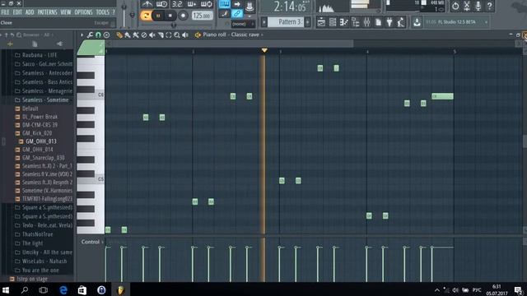Open the Piano roll target channel arrow after Classic rave
The height and width of the screenshot is (296, 527).
click(262, 35)
